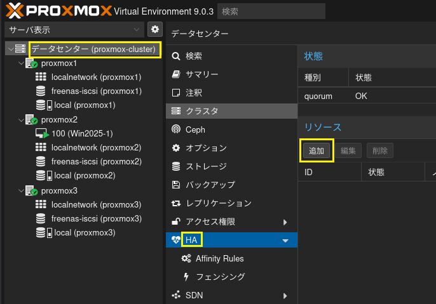436x304 pixels.
Task: Click the note icon beside 注釈
Action: 175,93
